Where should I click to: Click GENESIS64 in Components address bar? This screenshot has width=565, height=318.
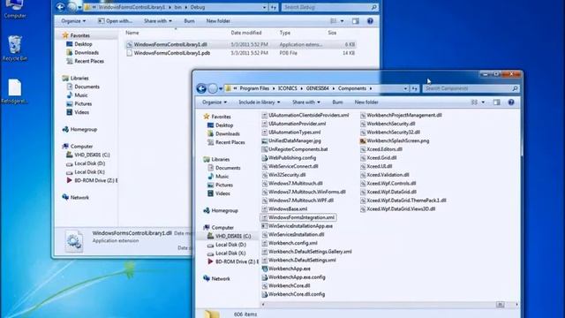(x=318, y=88)
